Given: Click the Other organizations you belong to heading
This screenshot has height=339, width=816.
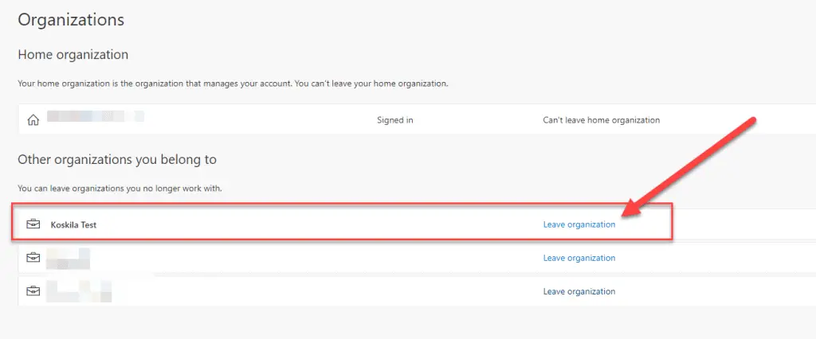Looking at the screenshot, I should (116, 159).
